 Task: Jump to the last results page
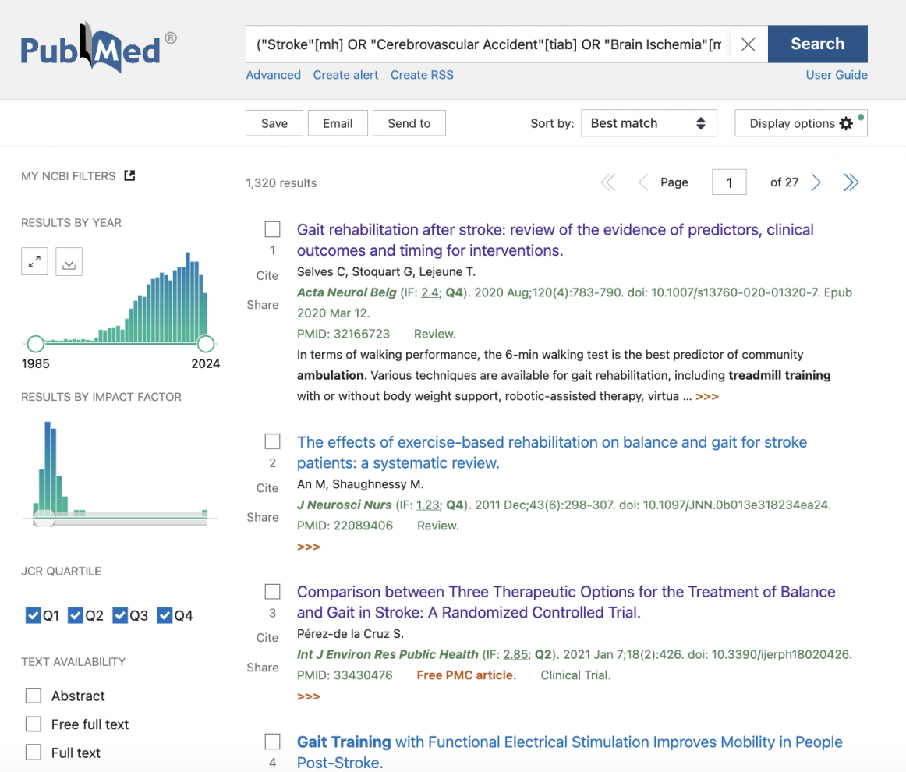pyautogui.click(x=851, y=182)
